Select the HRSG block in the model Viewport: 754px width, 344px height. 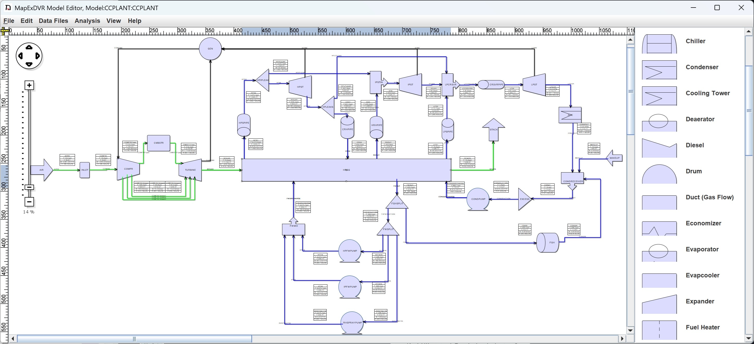(346, 170)
